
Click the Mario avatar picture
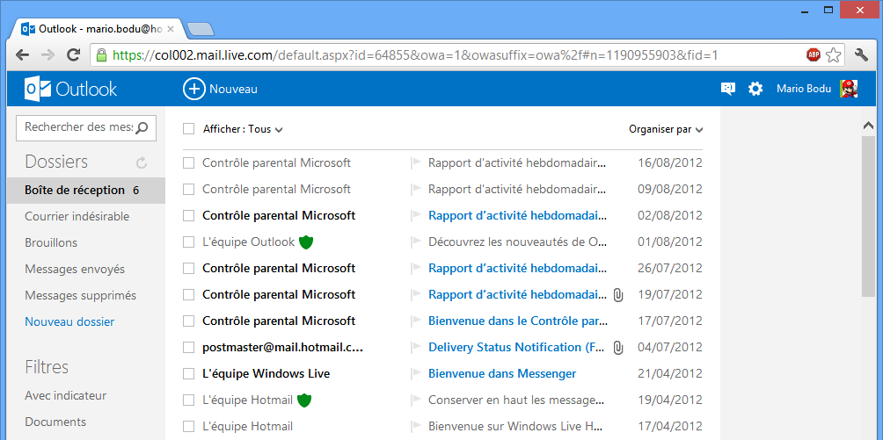849,89
